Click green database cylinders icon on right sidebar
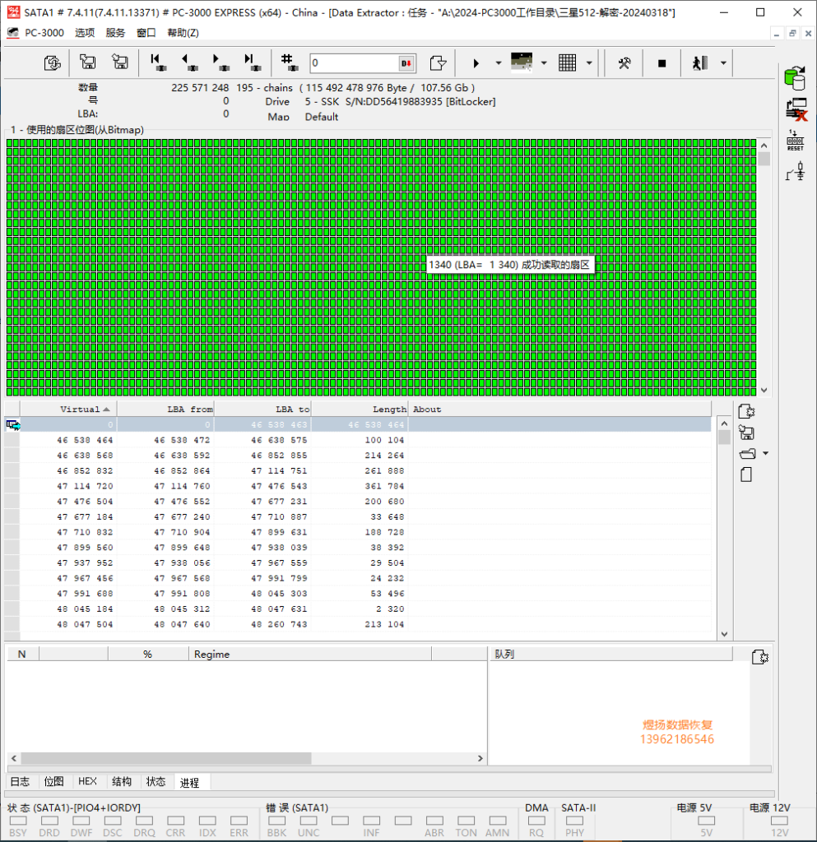This screenshot has width=817, height=842. point(795,78)
